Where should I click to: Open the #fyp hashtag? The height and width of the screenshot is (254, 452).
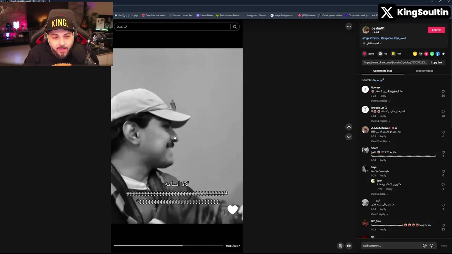(365, 38)
